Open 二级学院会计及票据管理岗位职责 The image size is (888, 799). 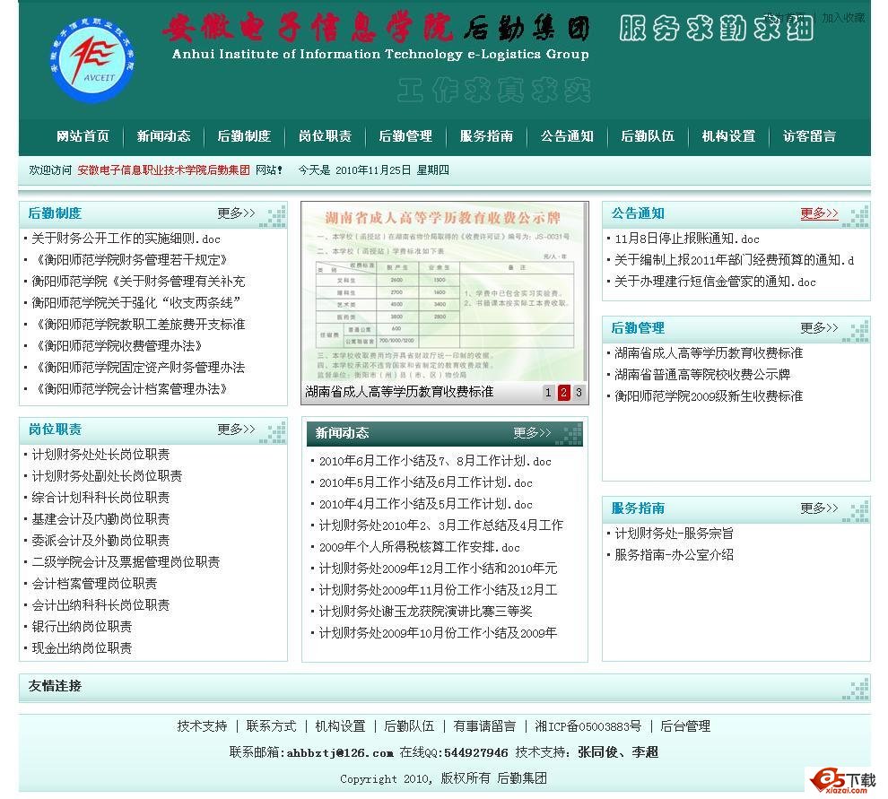point(126,561)
